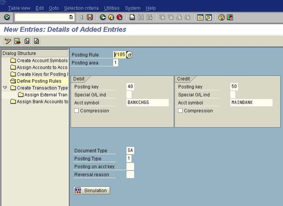The width and height of the screenshot is (283, 206).
Task: Click the Simulation button
Action: coord(91,191)
